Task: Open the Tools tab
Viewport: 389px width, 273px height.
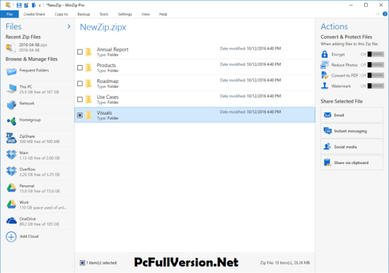Action: pyautogui.click(x=104, y=14)
